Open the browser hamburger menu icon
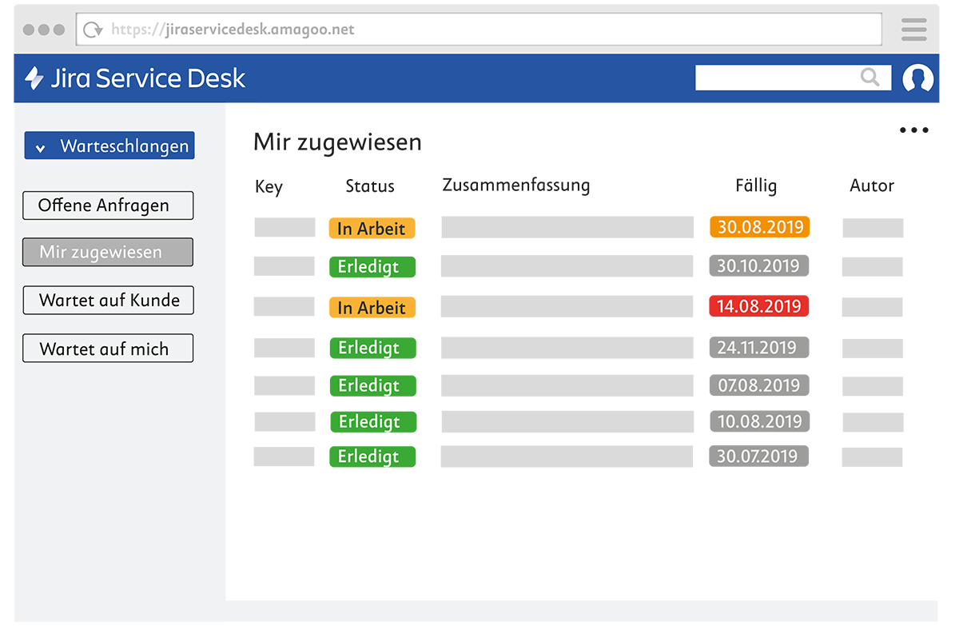Image resolution: width=959 pixels, height=626 pixels. point(913,29)
